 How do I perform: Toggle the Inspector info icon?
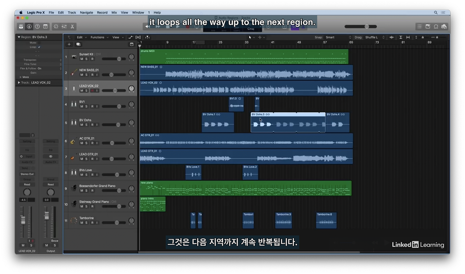point(29,26)
